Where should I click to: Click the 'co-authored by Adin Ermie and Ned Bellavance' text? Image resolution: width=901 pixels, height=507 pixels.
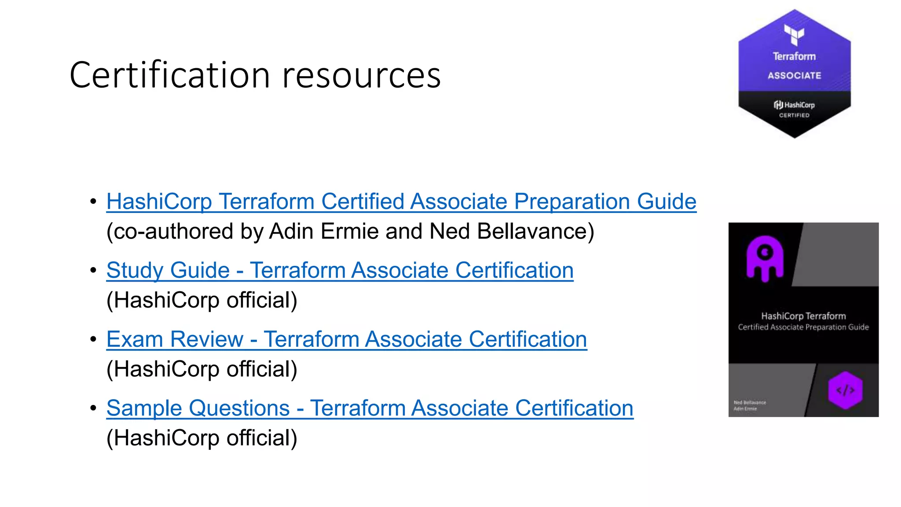click(x=350, y=231)
